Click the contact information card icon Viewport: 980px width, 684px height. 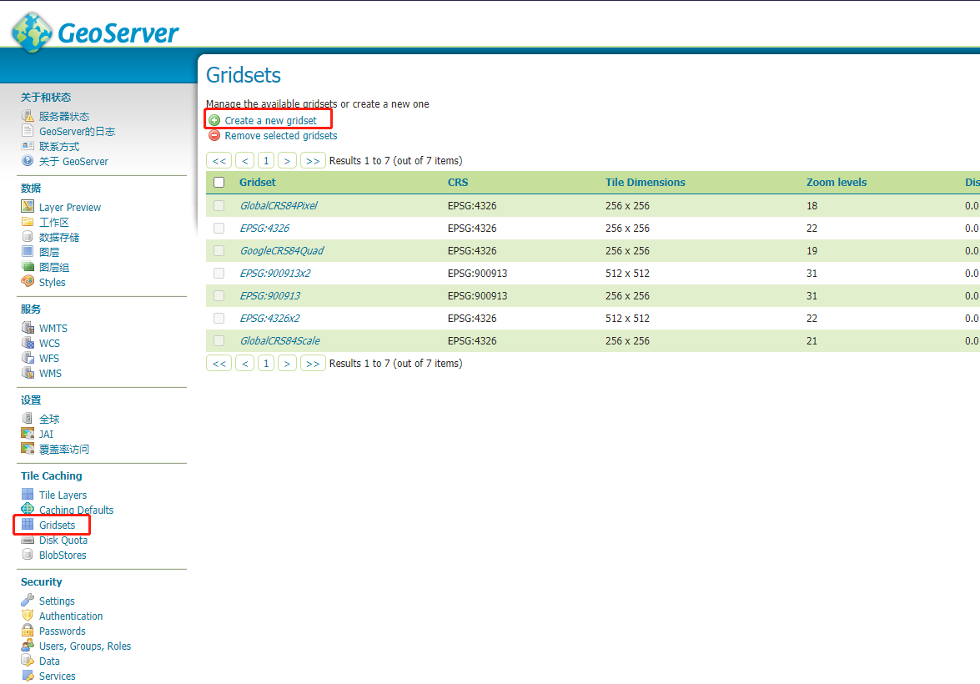[28, 146]
